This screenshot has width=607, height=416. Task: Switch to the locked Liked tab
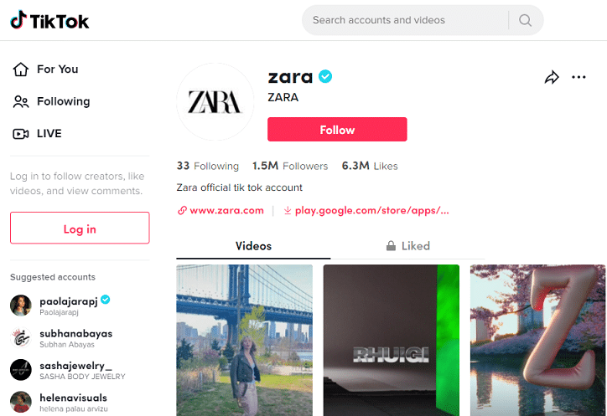pyautogui.click(x=407, y=246)
